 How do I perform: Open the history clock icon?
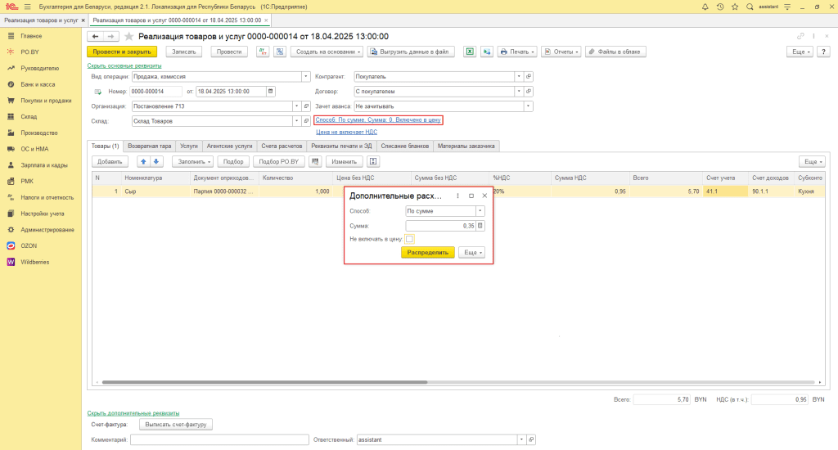point(720,7)
